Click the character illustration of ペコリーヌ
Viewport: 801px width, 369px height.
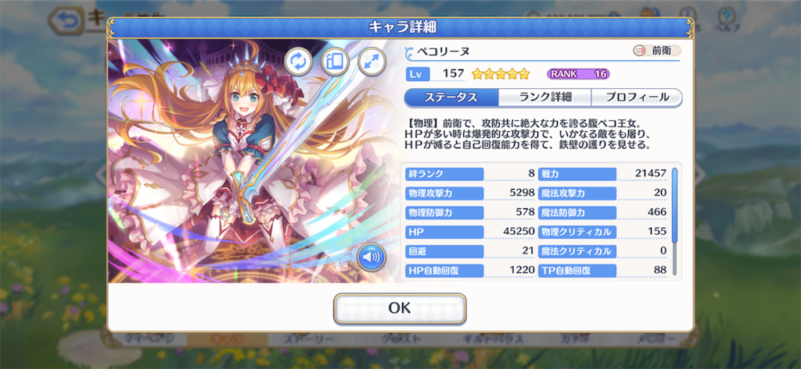[253, 161]
